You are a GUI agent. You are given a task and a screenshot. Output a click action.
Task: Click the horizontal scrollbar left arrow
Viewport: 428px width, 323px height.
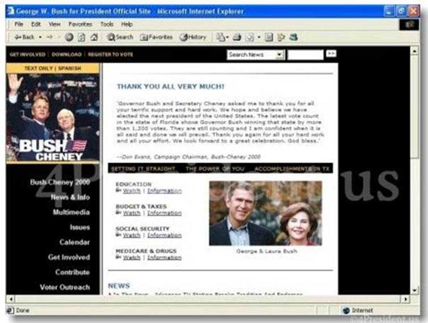11,299
